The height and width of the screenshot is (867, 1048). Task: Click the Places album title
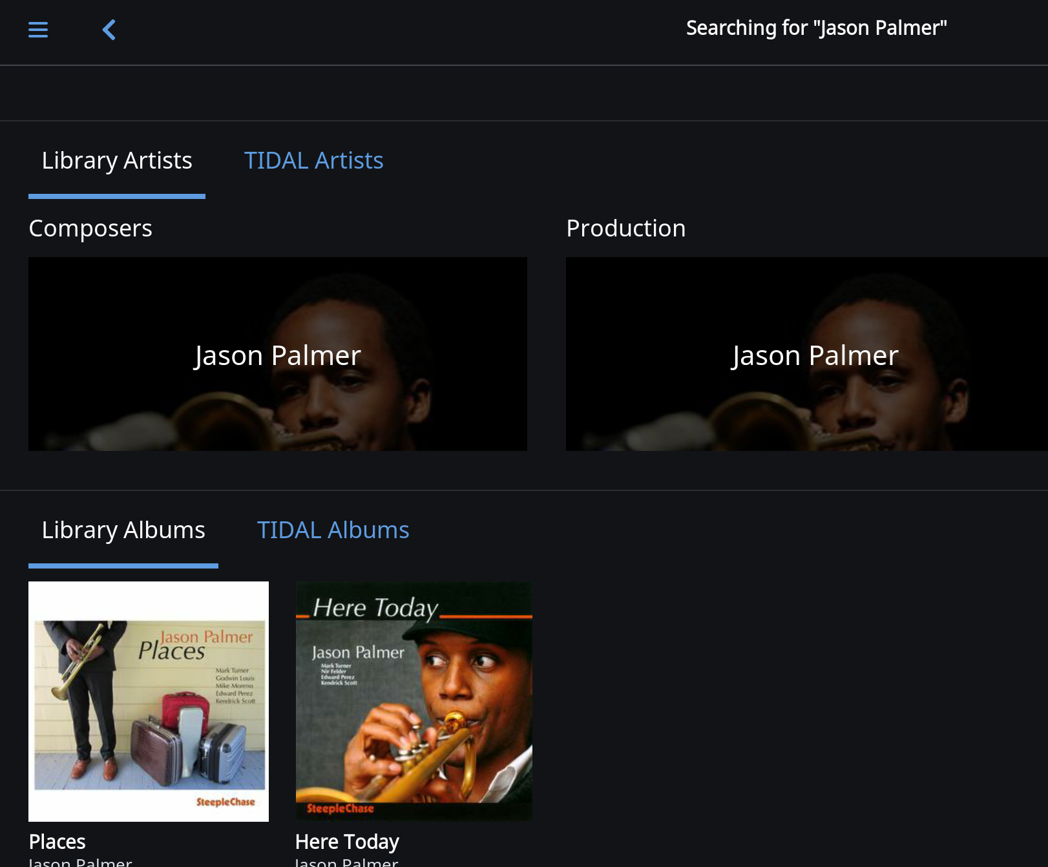pyautogui.click(x=57, y=842)
